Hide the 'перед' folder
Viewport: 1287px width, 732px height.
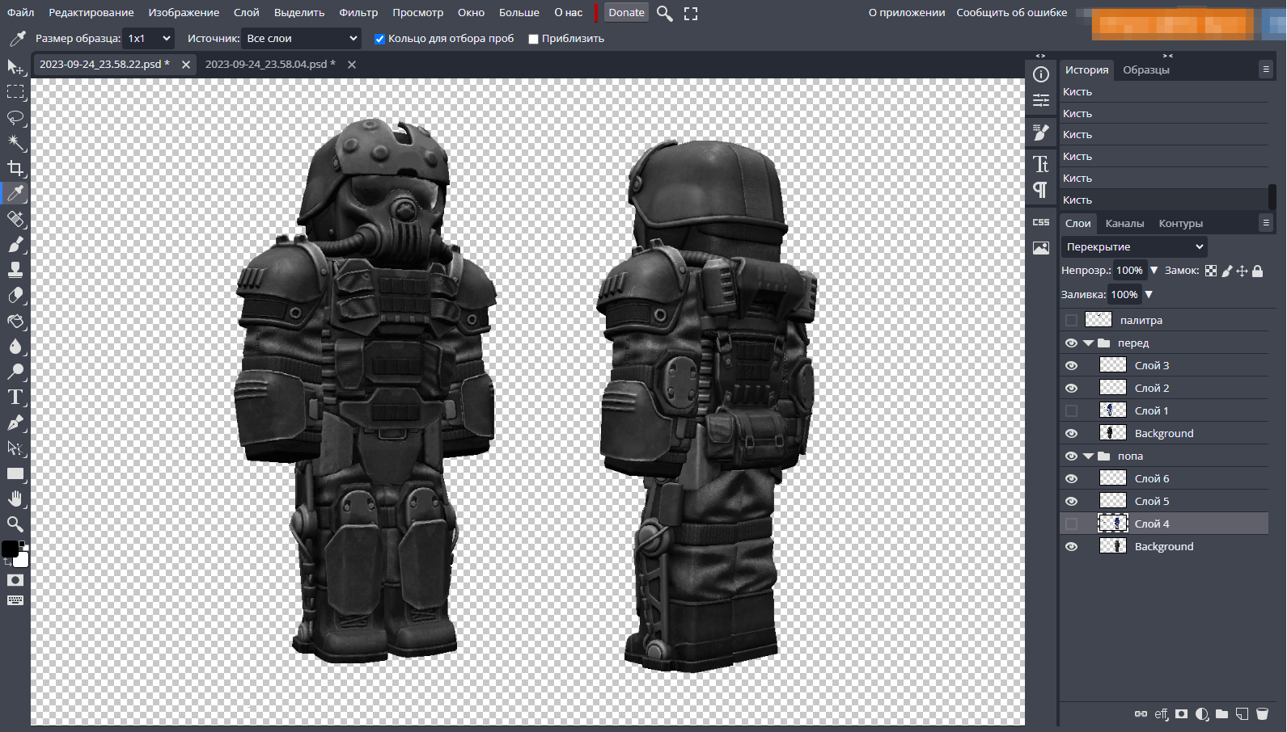pyautogui.click(x=1071, y=343)
